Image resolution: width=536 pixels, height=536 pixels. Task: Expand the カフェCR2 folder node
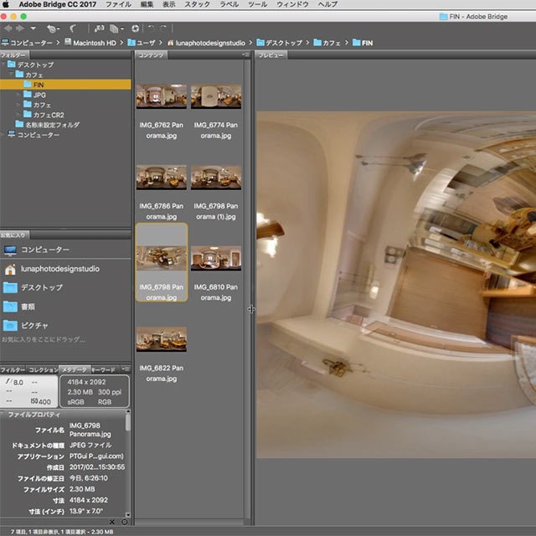pyautogui.click(x=18, y=115)
